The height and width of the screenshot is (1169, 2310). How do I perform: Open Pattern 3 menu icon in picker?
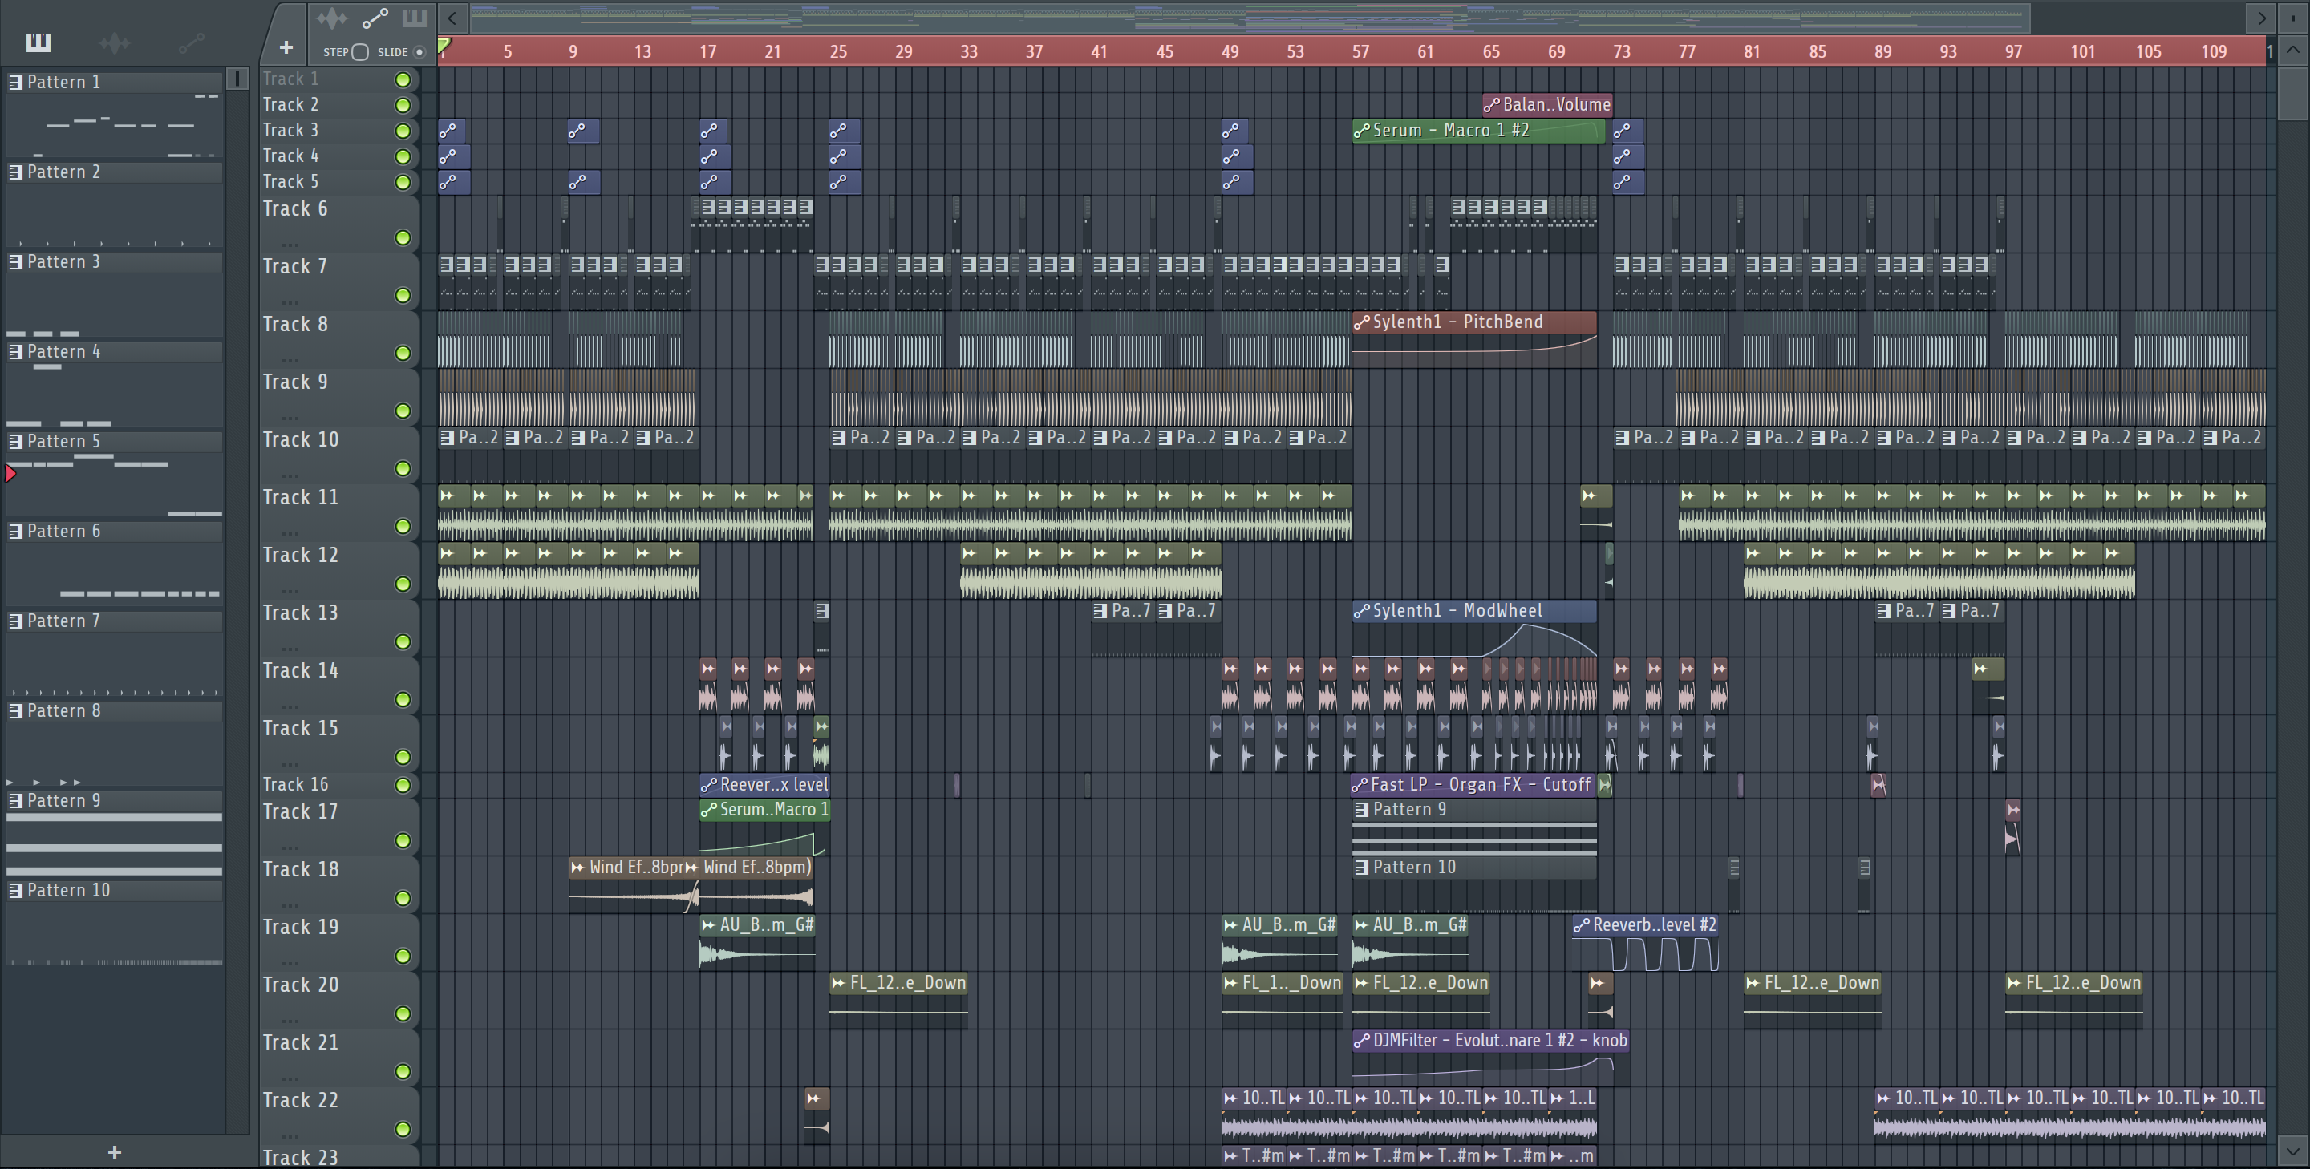pyautogui.click(x=15, y=261)
